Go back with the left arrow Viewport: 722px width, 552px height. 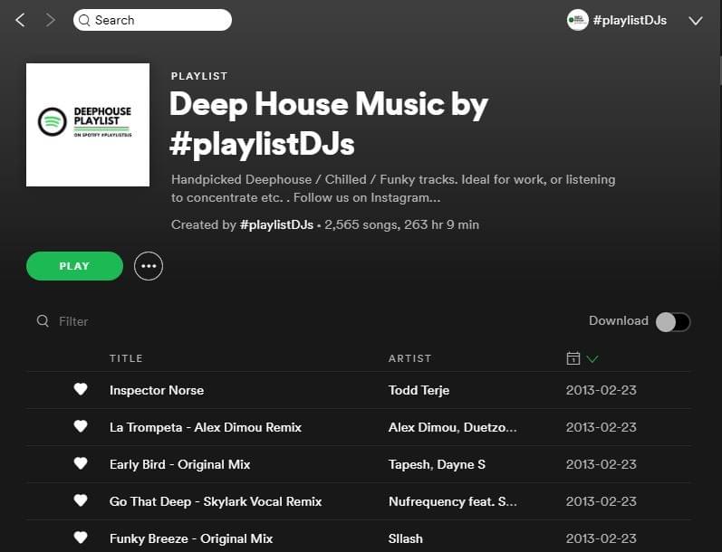coord(20,20)
